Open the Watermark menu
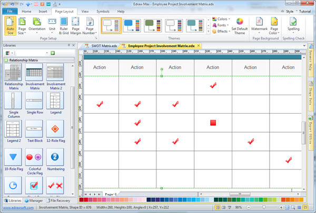This screenshot has width=316, height=213. (x=259, y=26)
